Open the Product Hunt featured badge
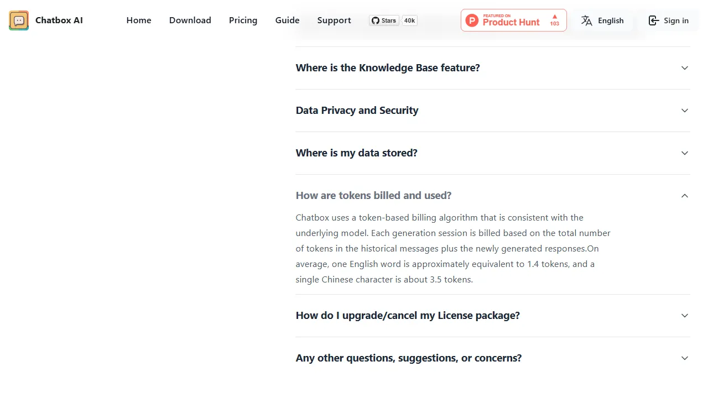Screen dimensions: 708x398 (514, 20)
